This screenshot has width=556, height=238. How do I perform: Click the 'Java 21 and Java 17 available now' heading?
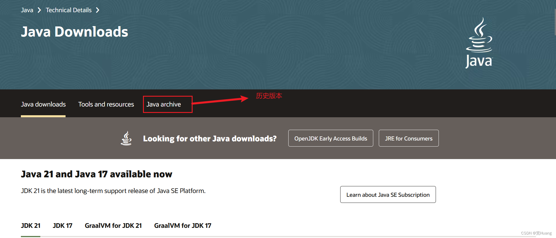tap(97, 174)
